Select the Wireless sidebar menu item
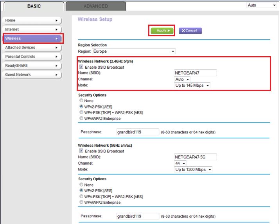This screenshot has width=280, height=224. (x=31, y=39)
